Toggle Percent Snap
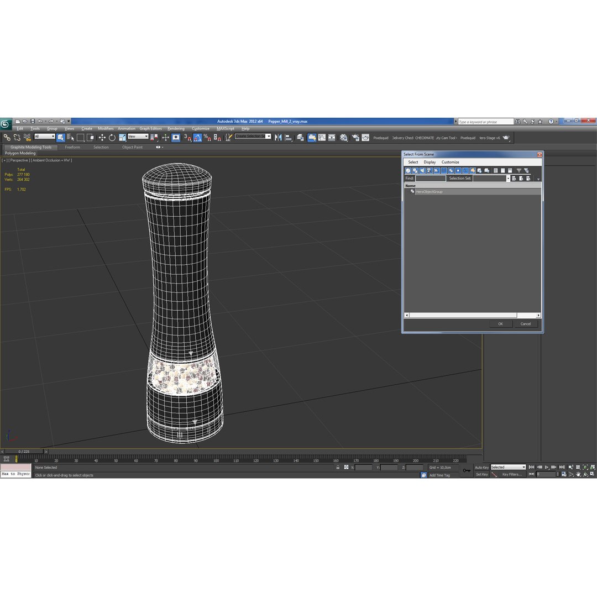597x597 pixels. click(x=207, y=138)
